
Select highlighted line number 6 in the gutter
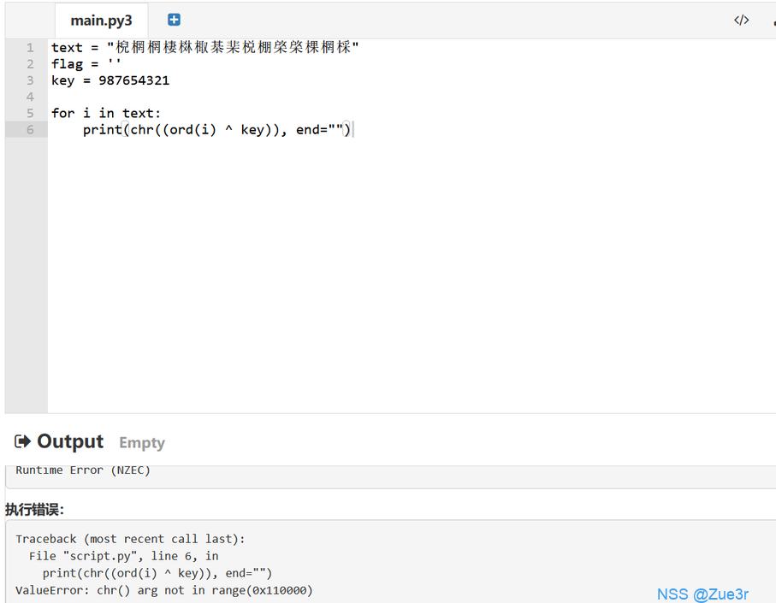(x=30, y=129)
